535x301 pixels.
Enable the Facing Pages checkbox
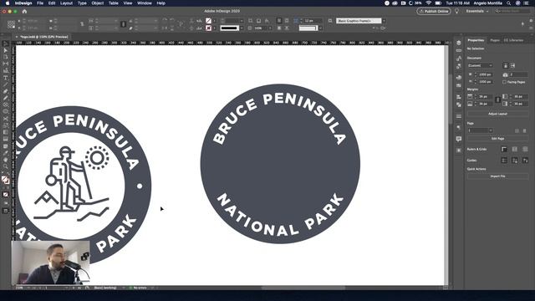(x=504, y=82)
